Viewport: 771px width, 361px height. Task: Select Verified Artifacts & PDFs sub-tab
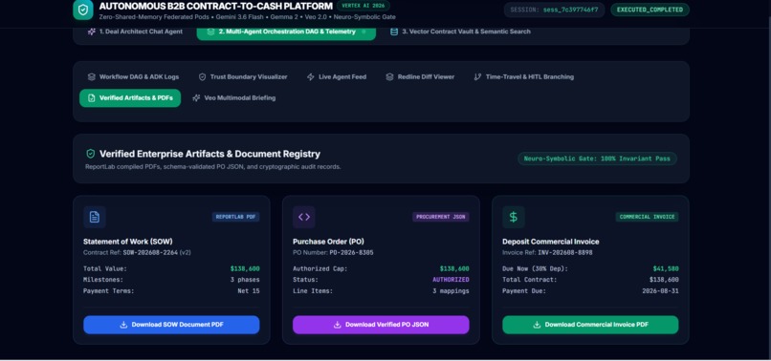(x=130, y=97)
